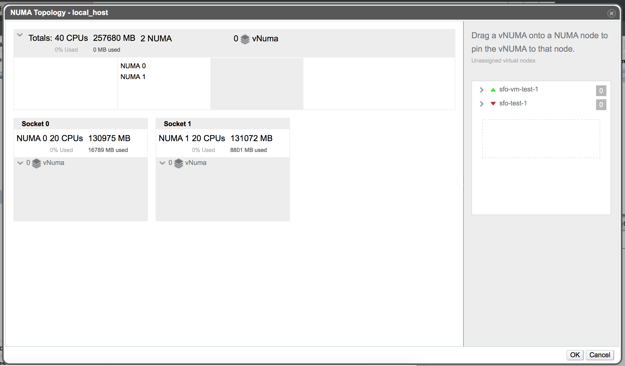Click the vNuma layers icon in Totals row
Image resolution: width=625 pixels, height=366 pixels.
click(x=245, y=39)
